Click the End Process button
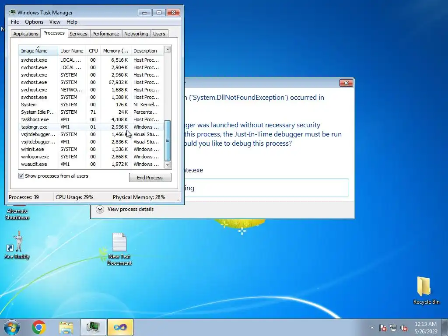 click(x=150, y=178)
